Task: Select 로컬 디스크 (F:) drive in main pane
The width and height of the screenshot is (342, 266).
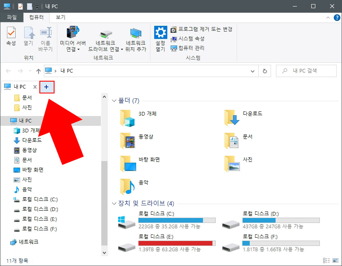Action: pos(271,243)
